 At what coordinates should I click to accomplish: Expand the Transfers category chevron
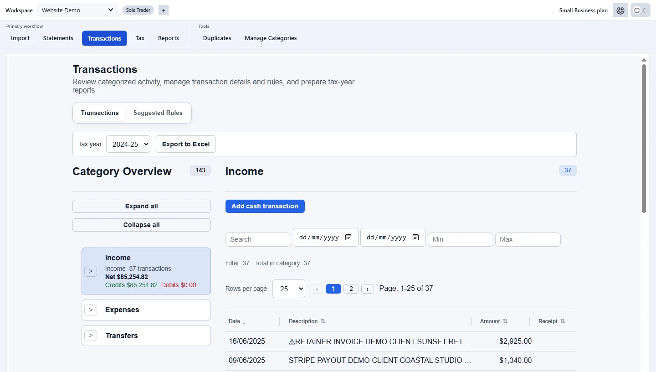[91, 336]
